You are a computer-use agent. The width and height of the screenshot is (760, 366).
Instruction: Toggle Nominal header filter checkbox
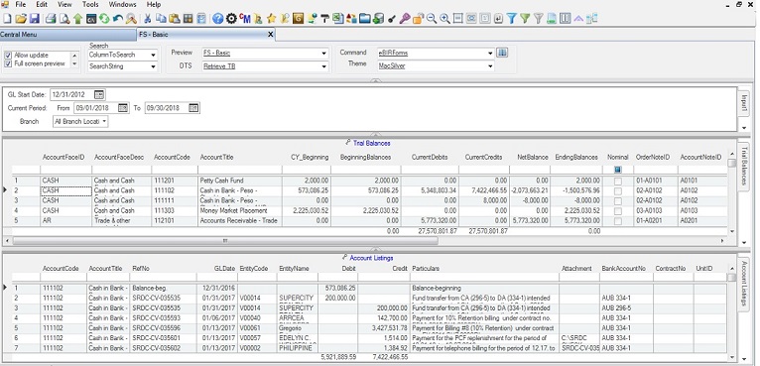617,170
